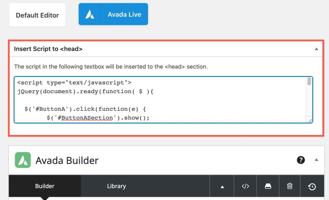This screenshot has height=200, width=329.
Task: Click inside the head script textbox
Action: (x=163, y=100)
